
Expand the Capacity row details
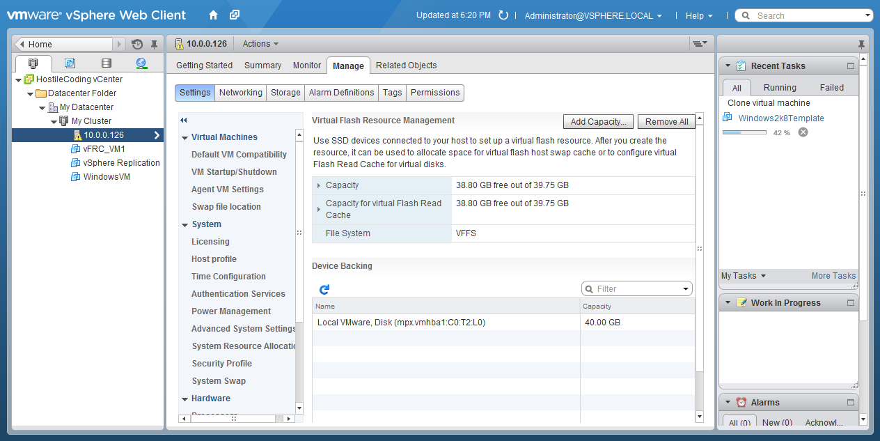pyautogui.click(x=319, y=185)
